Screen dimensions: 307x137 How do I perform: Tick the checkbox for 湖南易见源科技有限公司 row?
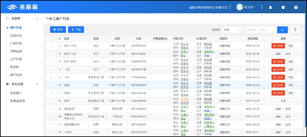point(51,116)
